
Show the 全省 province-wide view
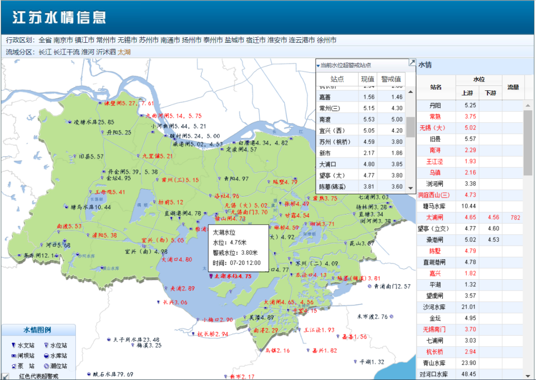click(45, 40)
